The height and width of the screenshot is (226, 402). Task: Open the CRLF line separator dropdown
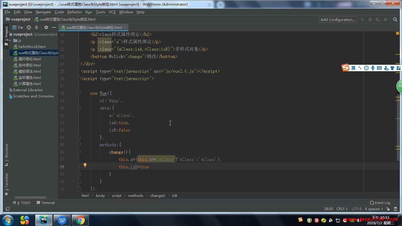(342, 209)
